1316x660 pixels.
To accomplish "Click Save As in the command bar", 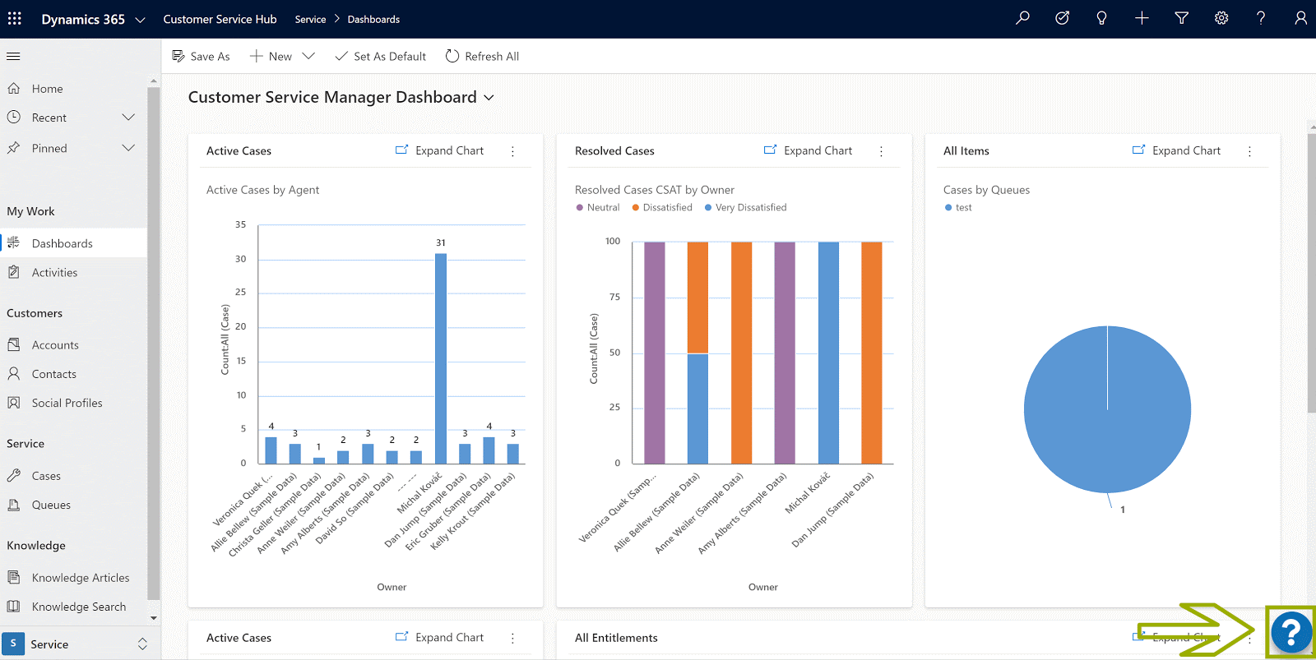I will pos(201,57).
